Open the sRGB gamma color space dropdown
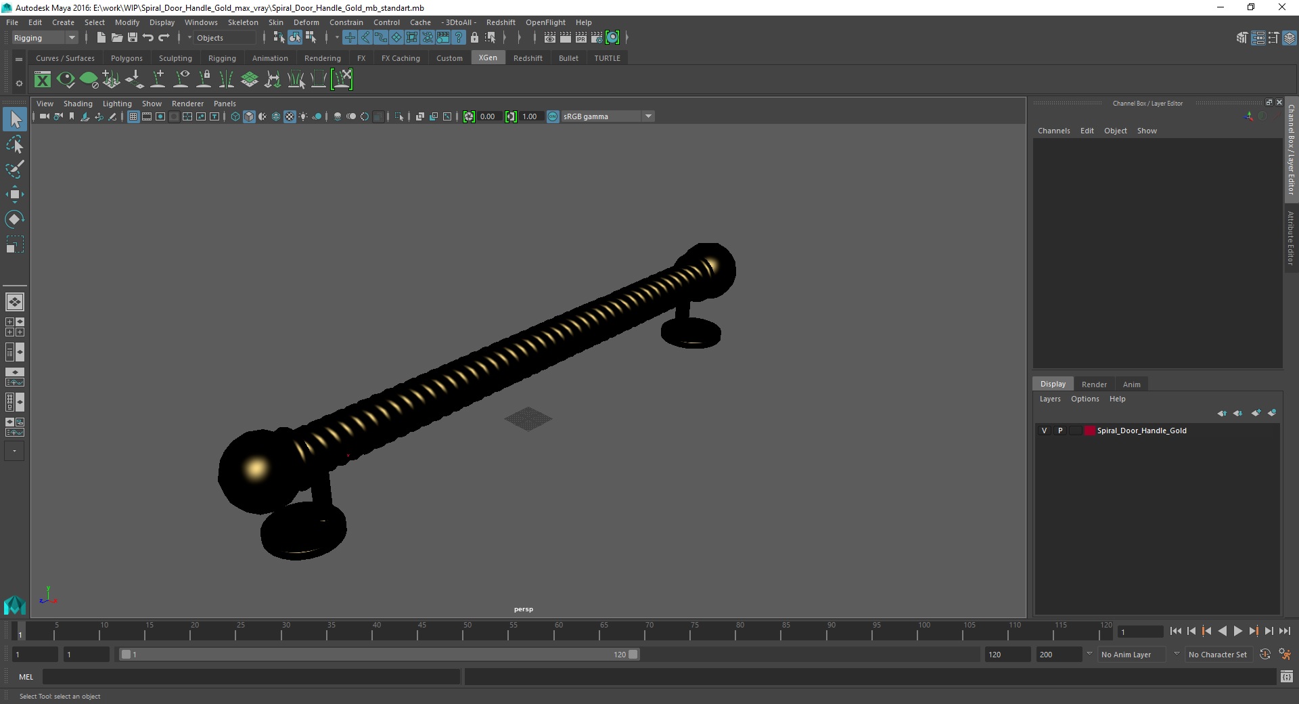Screen dimensions: 1299x704 [x=648, y=116]
